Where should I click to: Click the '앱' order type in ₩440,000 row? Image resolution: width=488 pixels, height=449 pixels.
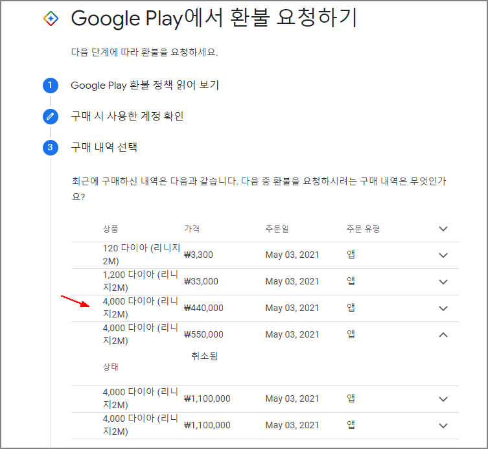coord(351,307)
